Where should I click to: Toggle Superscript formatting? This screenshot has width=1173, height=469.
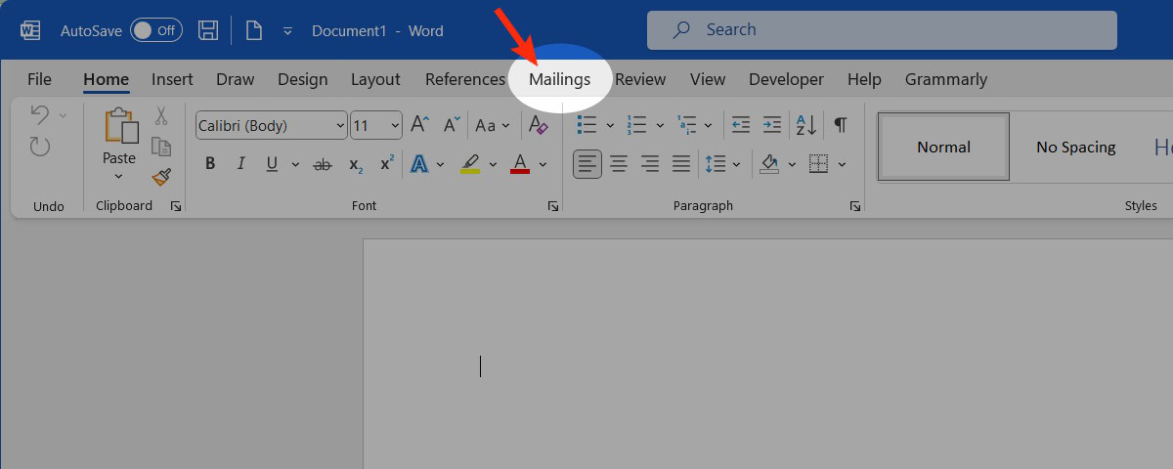coord(387,164)
